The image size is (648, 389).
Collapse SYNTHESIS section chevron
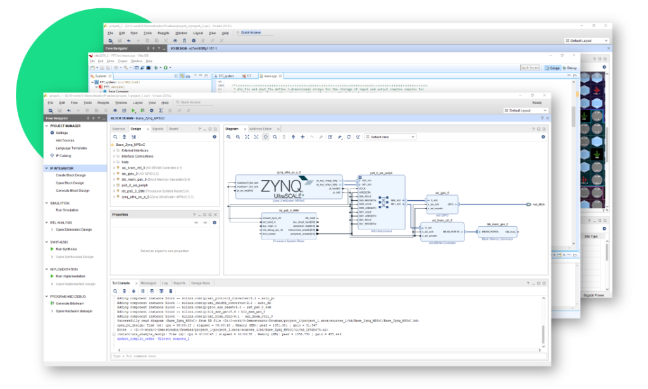click(47, 242)
